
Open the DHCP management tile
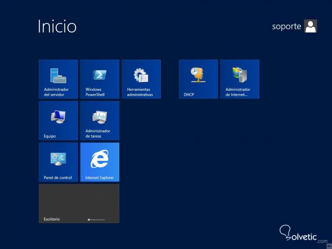198,79
